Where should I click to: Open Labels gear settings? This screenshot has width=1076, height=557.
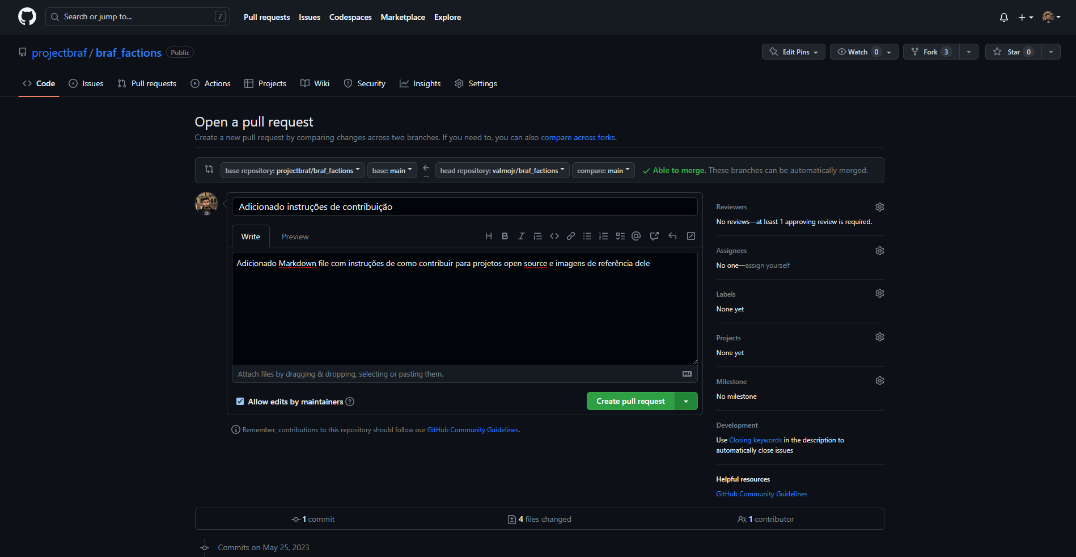coord(880,293)
